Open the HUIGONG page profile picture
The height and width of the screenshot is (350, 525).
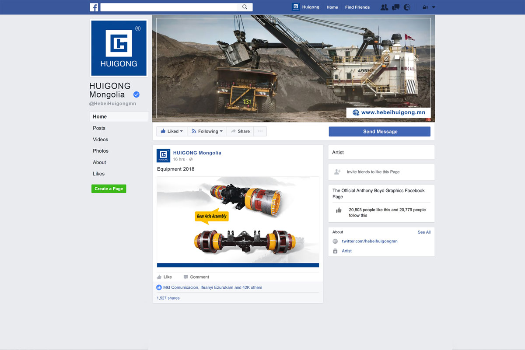(x=119, y=48)
